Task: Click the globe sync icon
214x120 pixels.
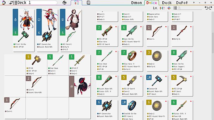Action: pos(64,3)
